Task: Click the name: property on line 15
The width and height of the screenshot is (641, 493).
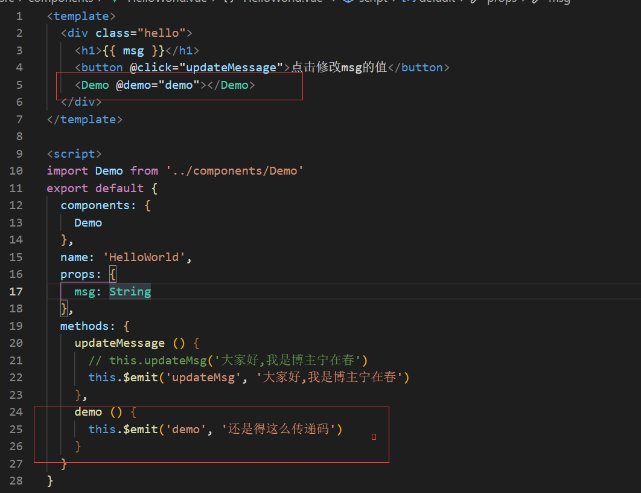Action: point(77,257)
